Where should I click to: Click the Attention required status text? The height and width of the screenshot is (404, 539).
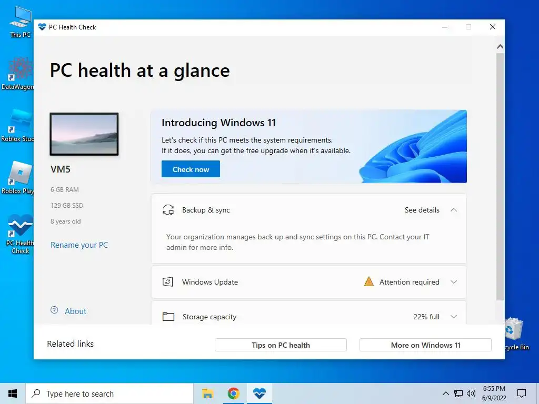coord(410,282)
